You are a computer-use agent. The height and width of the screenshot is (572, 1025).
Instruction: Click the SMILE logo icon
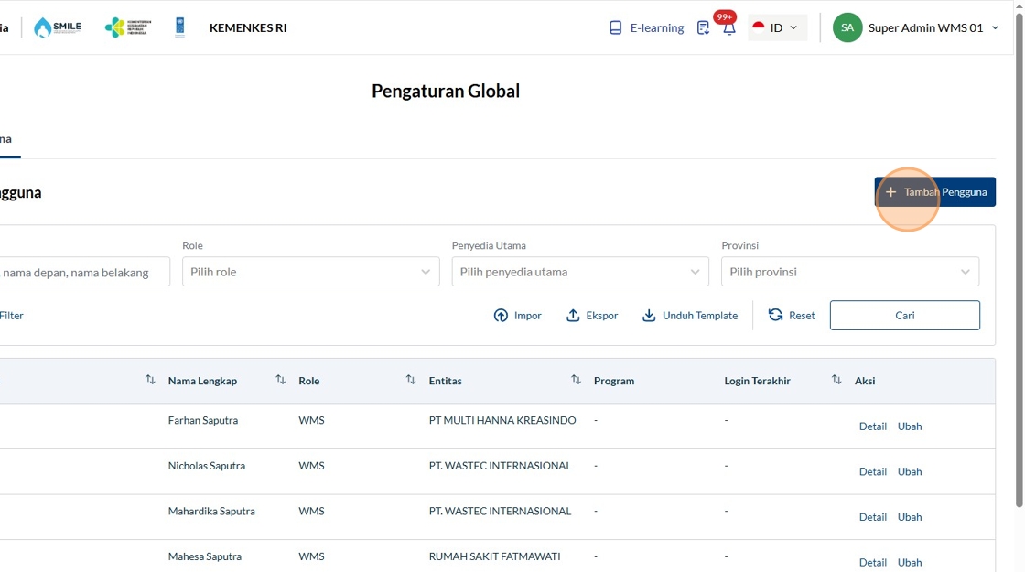(58, 27)
